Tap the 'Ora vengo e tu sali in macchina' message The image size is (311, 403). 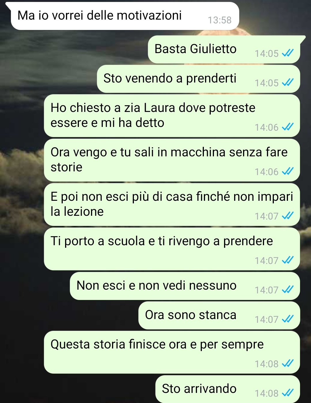(172, 160)
